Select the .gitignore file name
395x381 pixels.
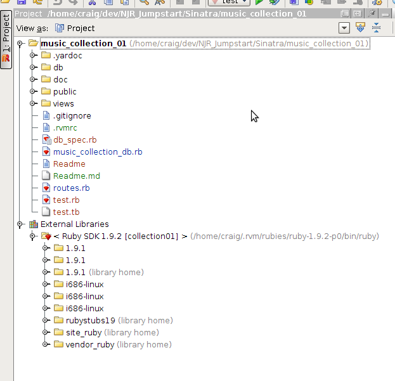click(72, 116)
